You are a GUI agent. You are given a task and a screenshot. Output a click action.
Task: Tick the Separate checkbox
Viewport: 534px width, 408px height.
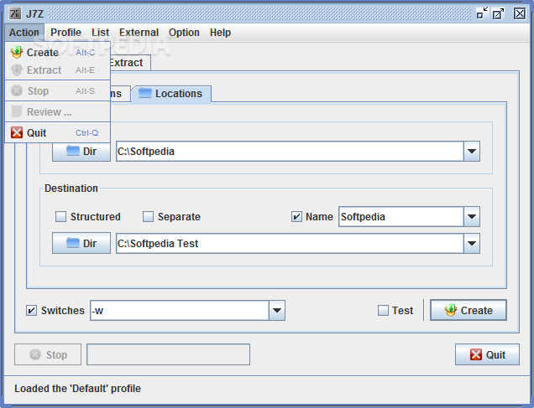pyautogui.click(x=148, y=217)
